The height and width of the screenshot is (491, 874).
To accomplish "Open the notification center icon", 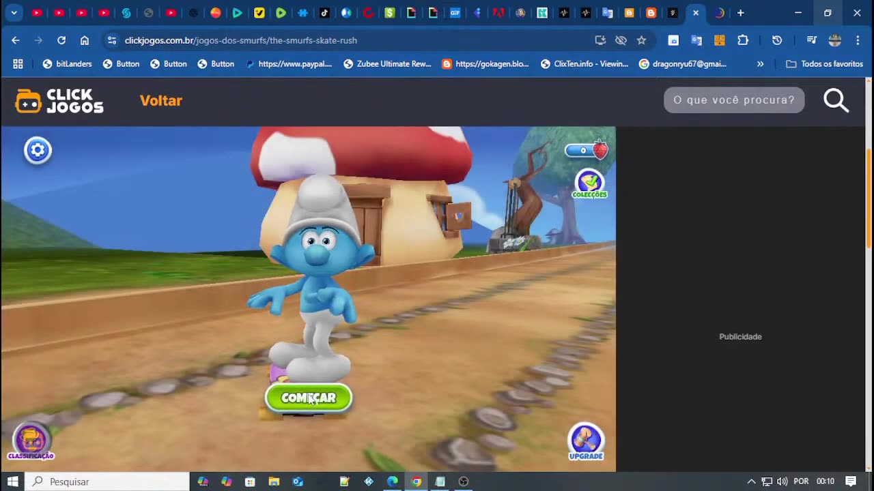I will [851, 481].
